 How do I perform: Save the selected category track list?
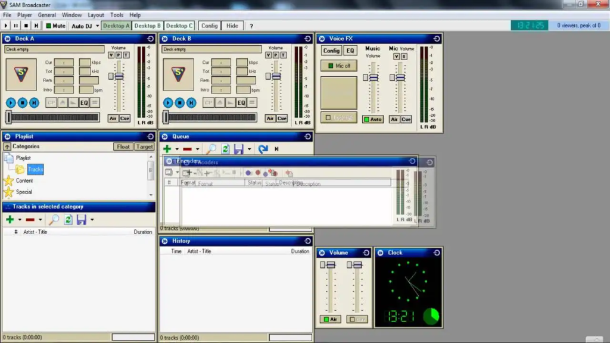click(81, 220)
